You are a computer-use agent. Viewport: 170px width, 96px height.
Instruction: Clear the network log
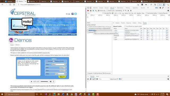point(91,11)
